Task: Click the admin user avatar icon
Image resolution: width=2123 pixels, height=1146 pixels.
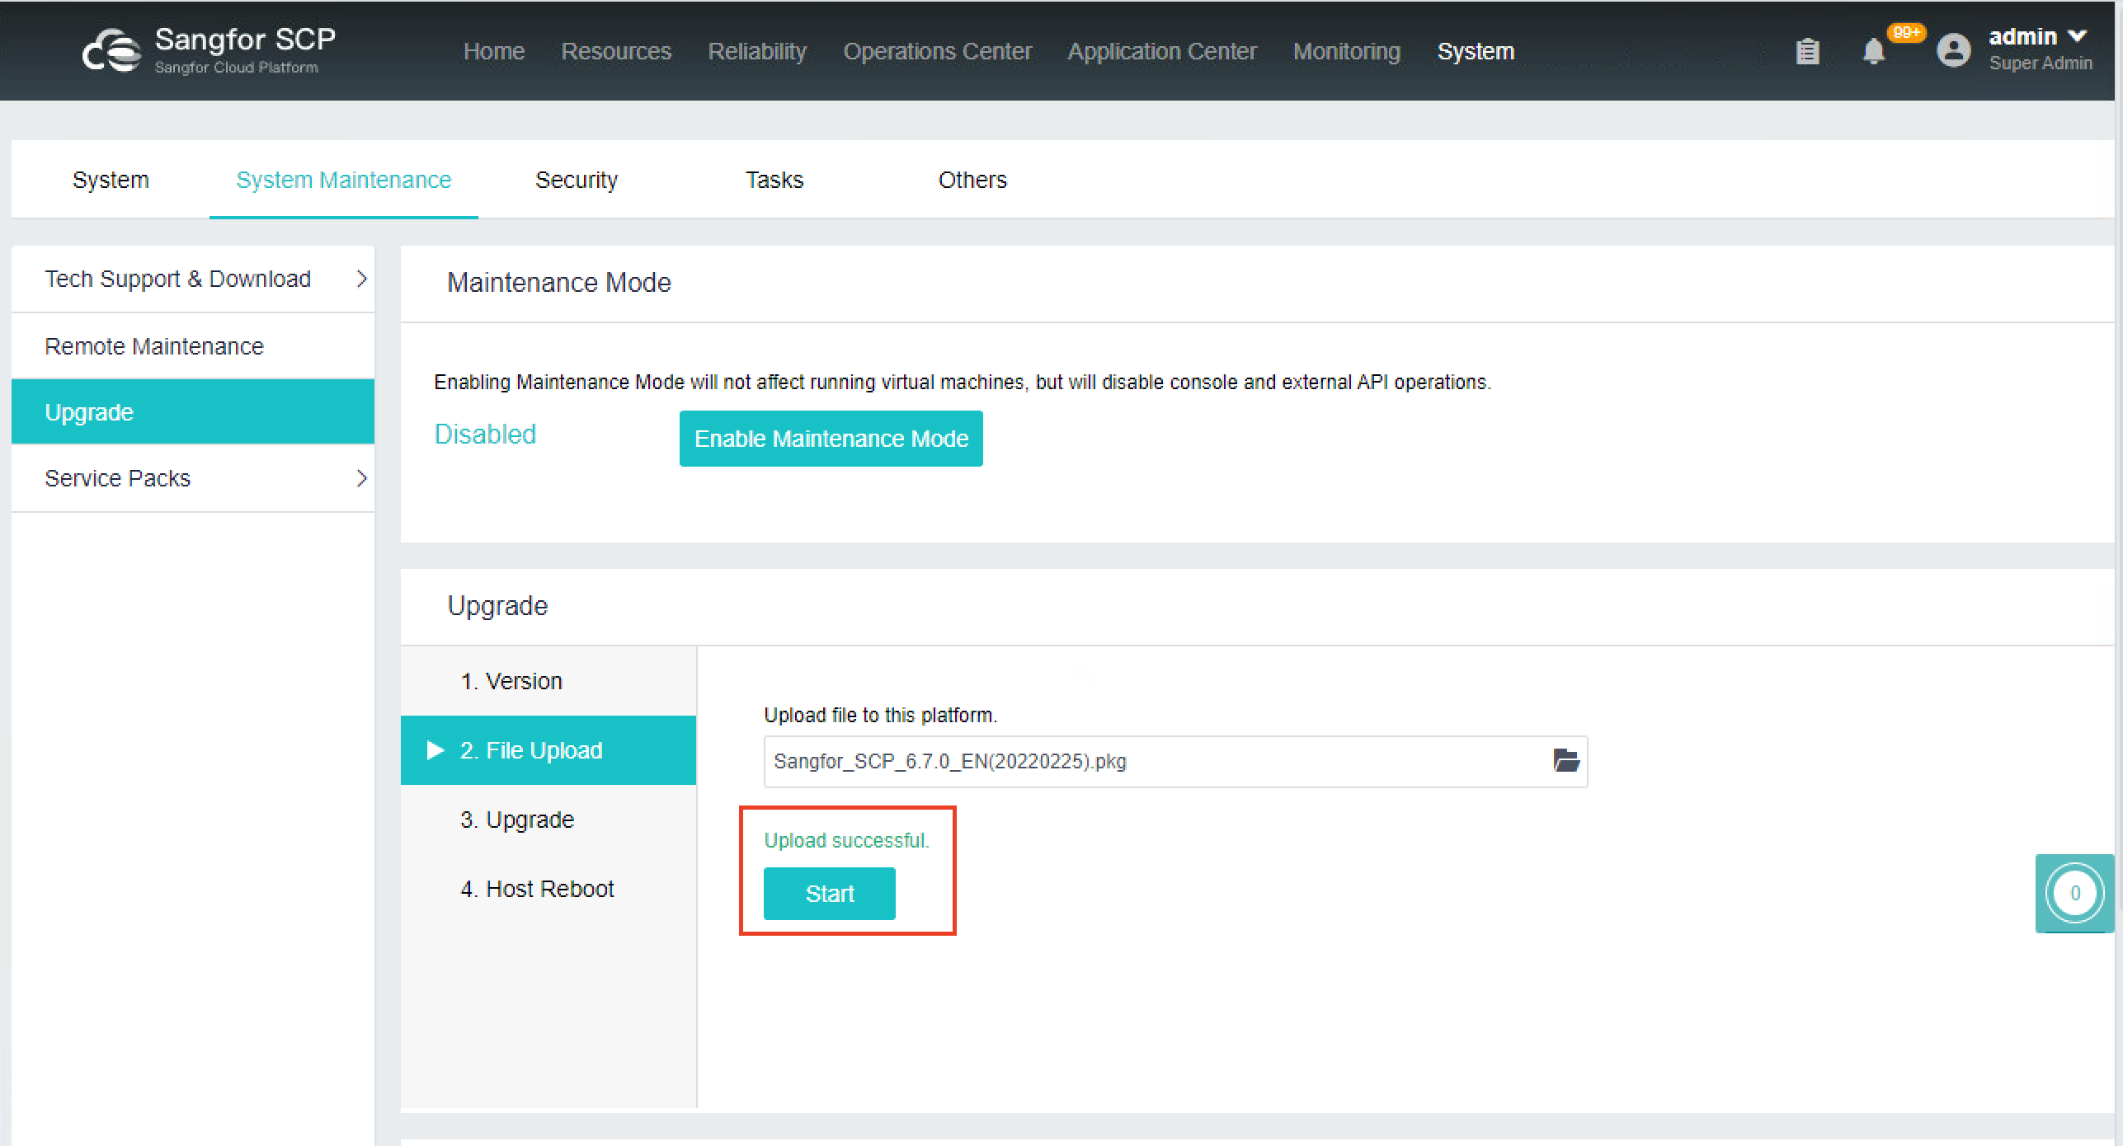Action: pos(1953,50)
